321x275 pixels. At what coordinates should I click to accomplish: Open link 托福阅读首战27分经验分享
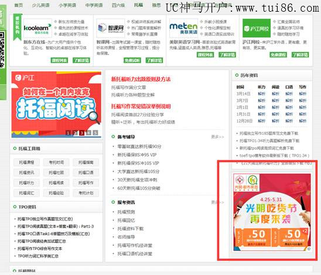coord(138,115)
